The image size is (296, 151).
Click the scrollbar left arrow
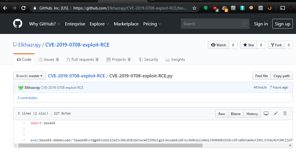[16, 145]
